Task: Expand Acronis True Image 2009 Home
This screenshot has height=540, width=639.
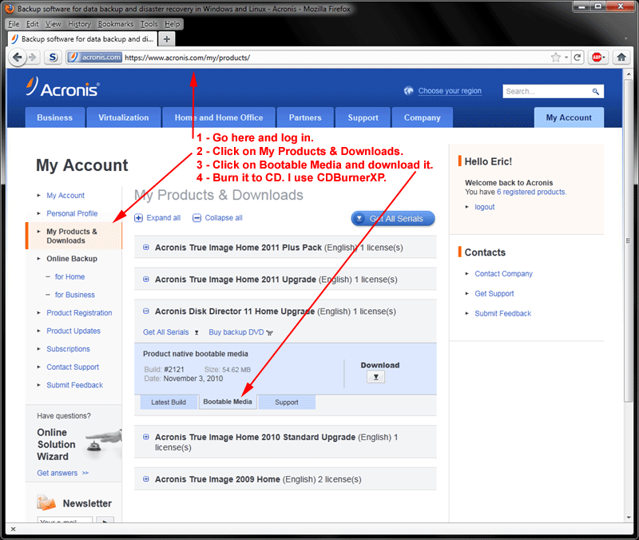Action: pos(146,478)
